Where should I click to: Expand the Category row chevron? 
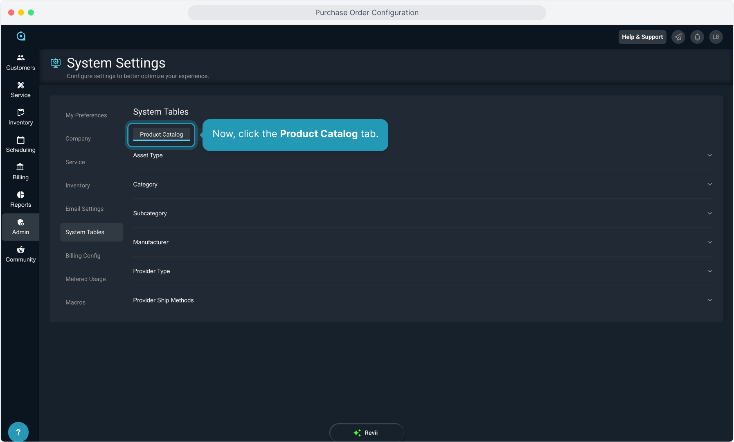[709, 185]
